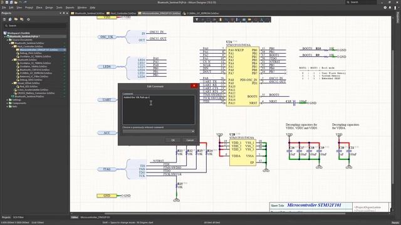Click the Open folder icon in the title bar
Viewport: 401px width, 225px height.
click(x=16, y=2)
